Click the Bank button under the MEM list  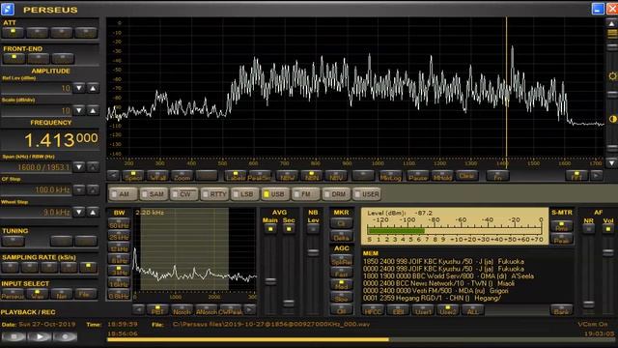561,310
